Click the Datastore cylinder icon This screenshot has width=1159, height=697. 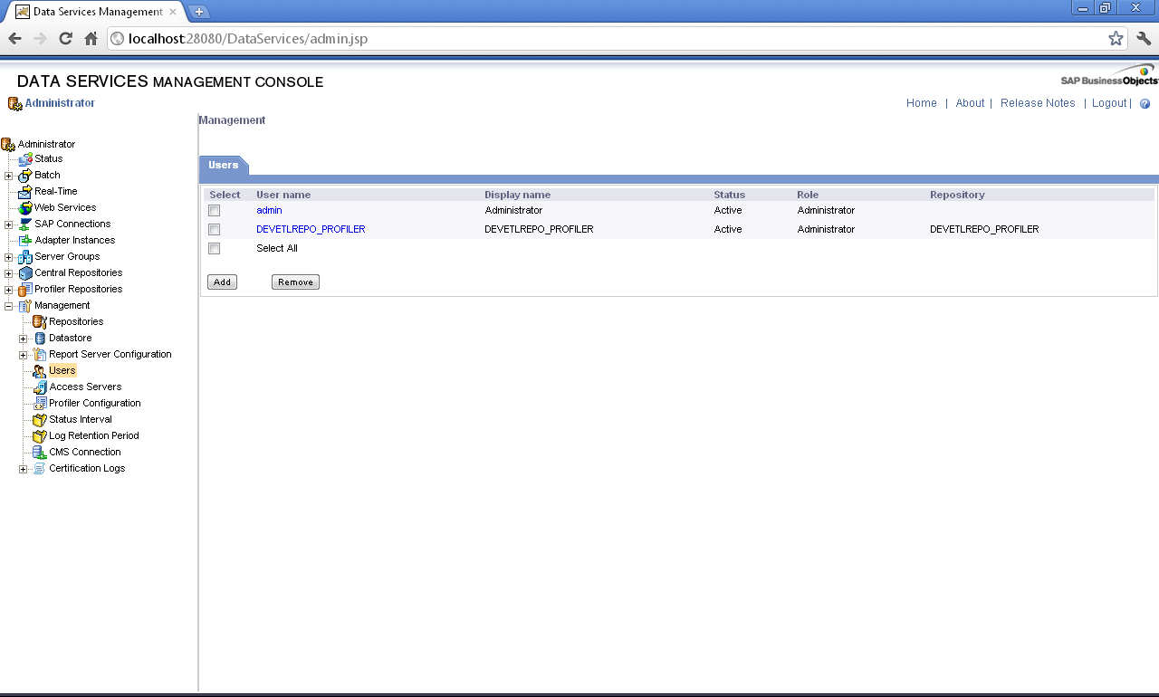[40, 339]
